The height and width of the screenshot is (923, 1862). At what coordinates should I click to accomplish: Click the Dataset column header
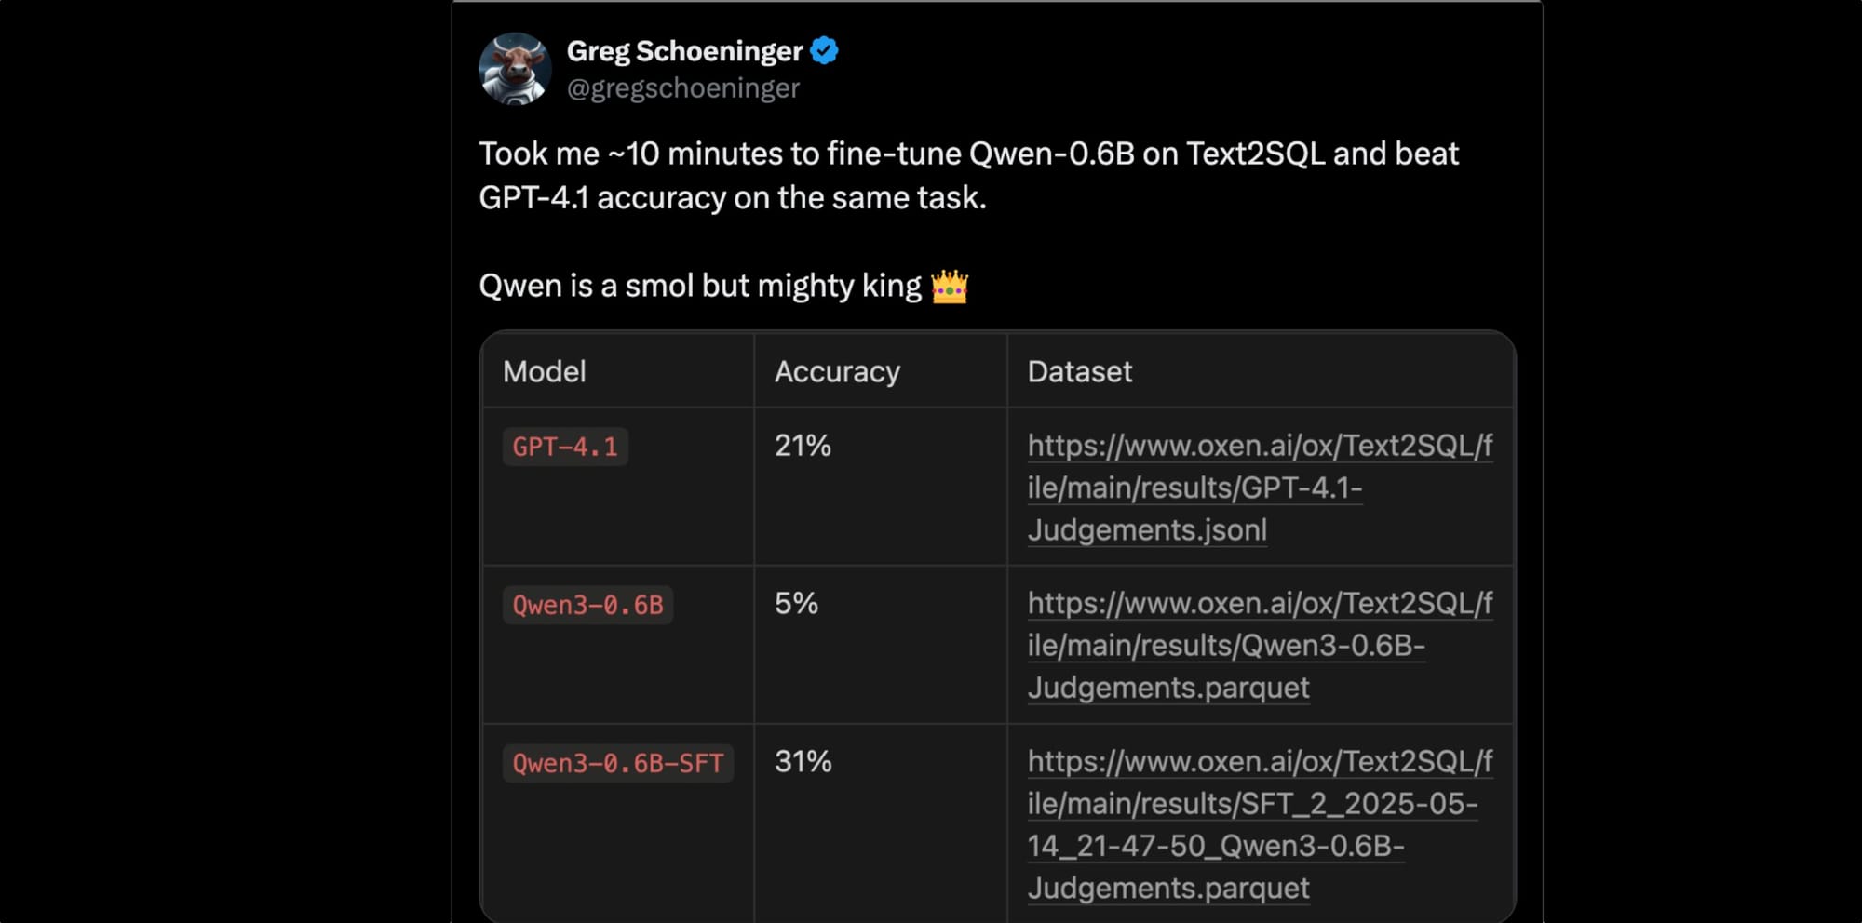pyautogui.click(x=1080, y=372)
